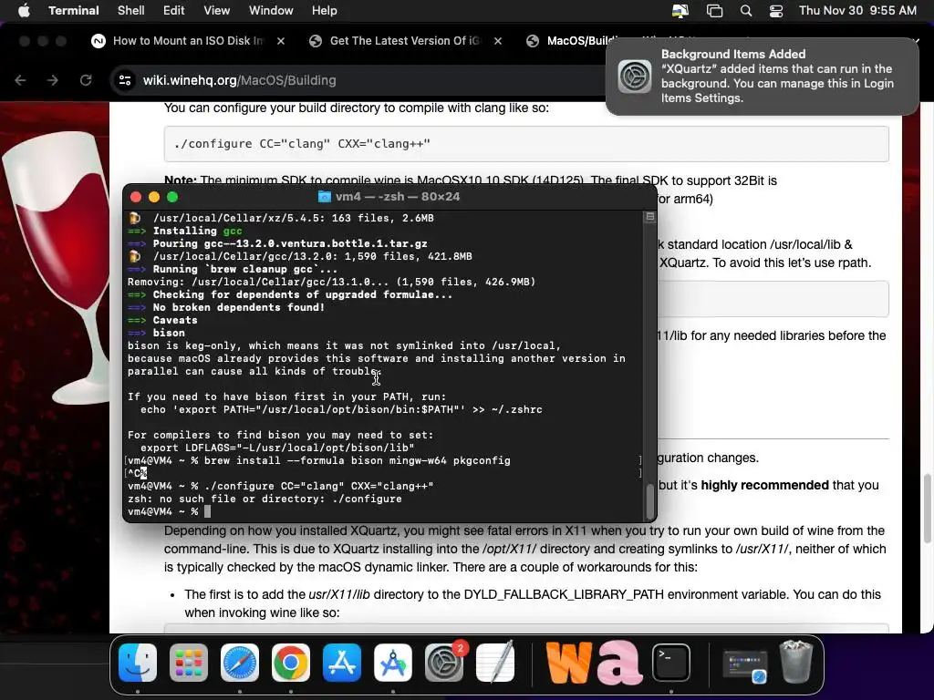Close the 'Get The Latest Version' tab

tap(498, 40)
